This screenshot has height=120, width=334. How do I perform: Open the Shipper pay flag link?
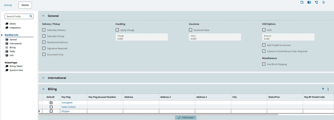point(66,111)
